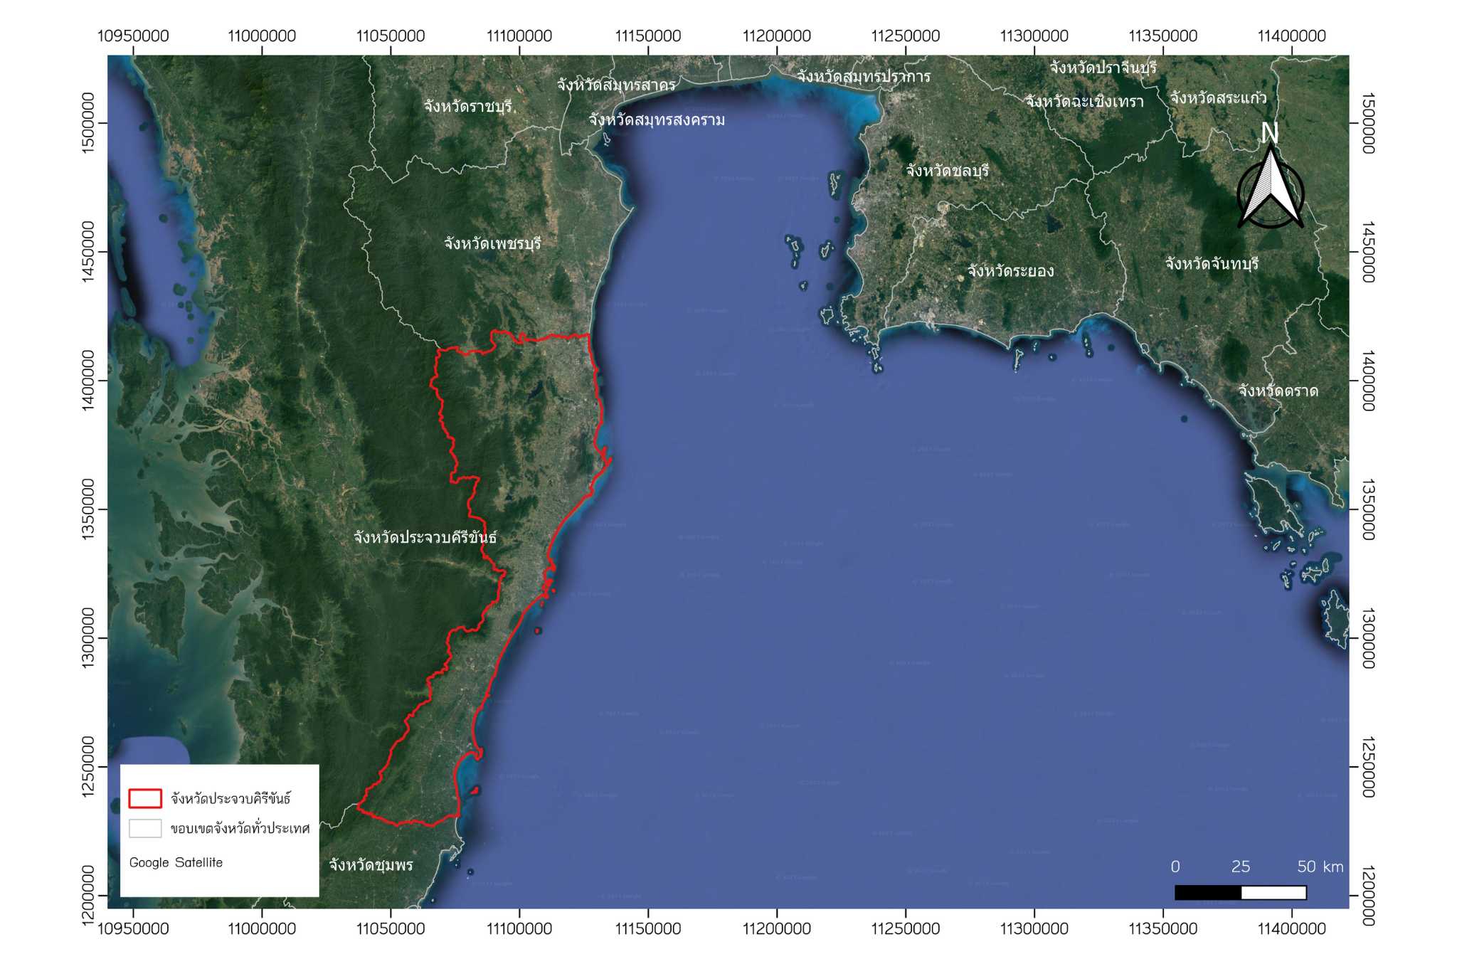
Task: Click map label 'จังหวัดตราด'
Action: point(1278,391)
